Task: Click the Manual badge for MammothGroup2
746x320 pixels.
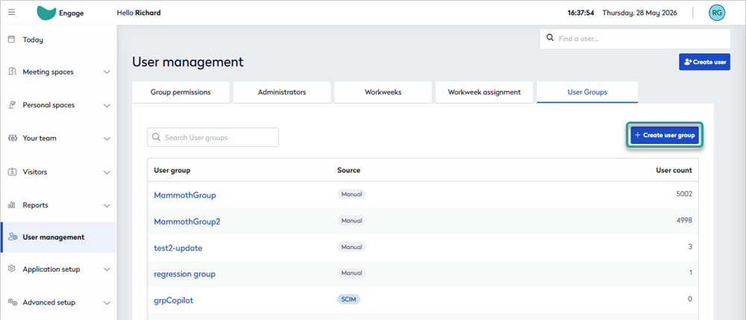Action: click(351, 221)
